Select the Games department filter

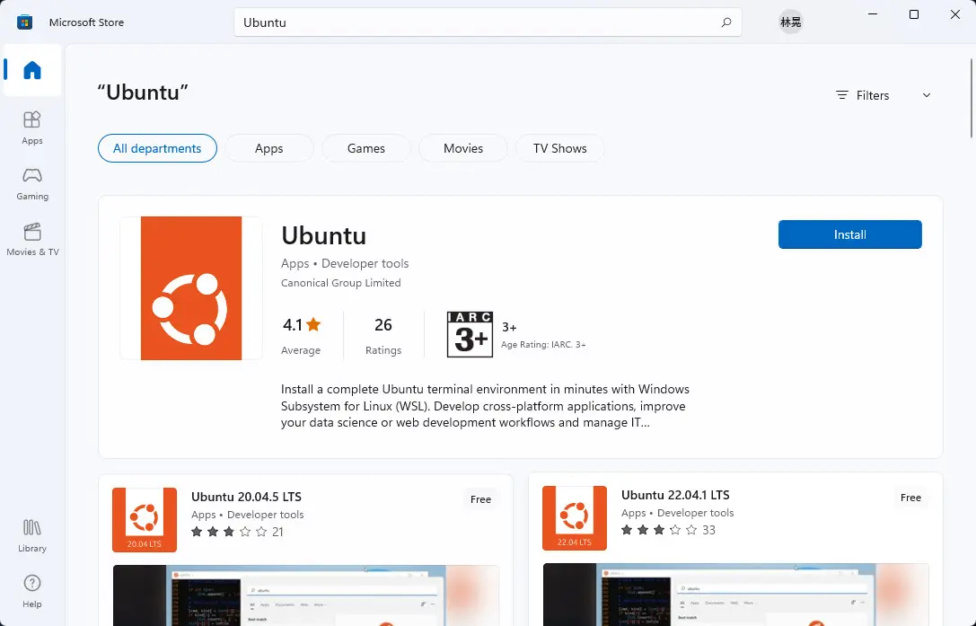pos(365,148)
